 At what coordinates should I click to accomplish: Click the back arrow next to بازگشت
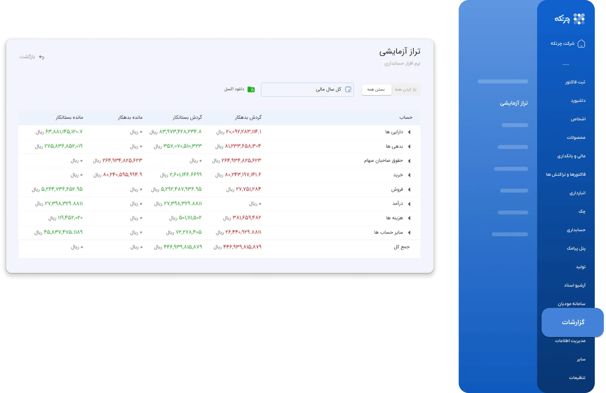pos(41,57)
